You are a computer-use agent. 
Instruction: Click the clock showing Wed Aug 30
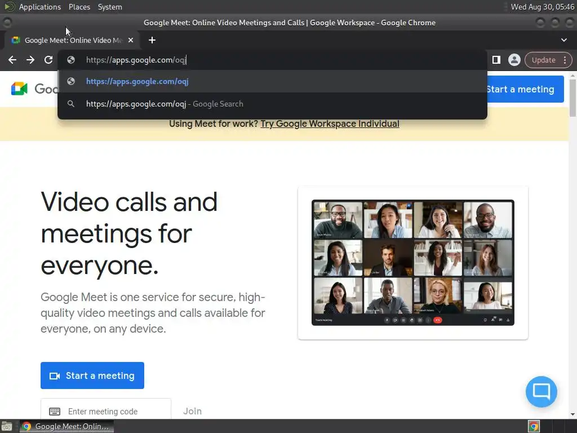(x=543, y=7)
